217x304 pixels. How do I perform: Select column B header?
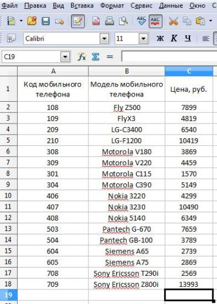tap(127, 71)
